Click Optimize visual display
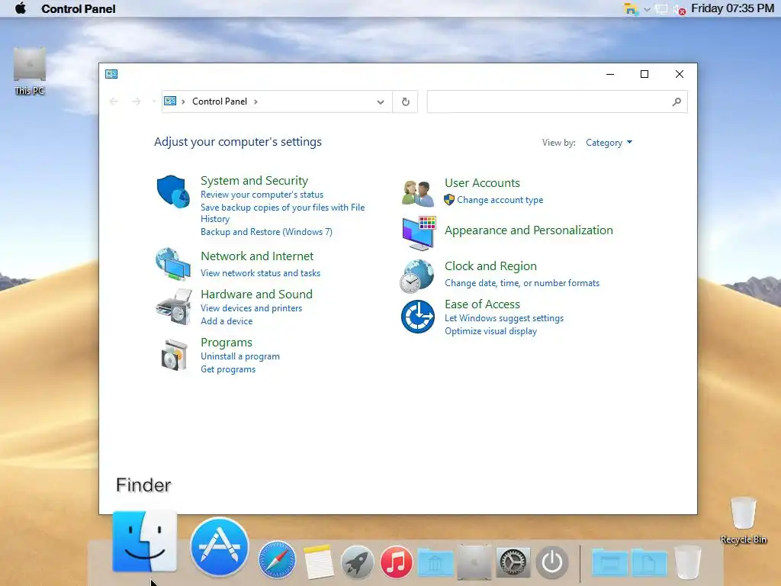The width and height of the screenshot is (781, 586). tap(490, 331)
